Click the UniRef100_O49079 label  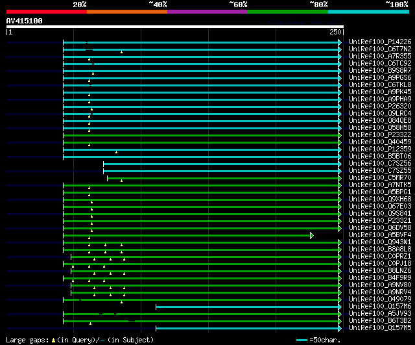click(380, 300)
